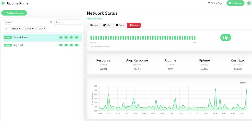The image size is (252, 121).
Task: Clone the current monitor
Action: pos(120,25)
